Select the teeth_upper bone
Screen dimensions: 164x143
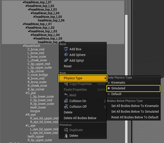point(36,137)
